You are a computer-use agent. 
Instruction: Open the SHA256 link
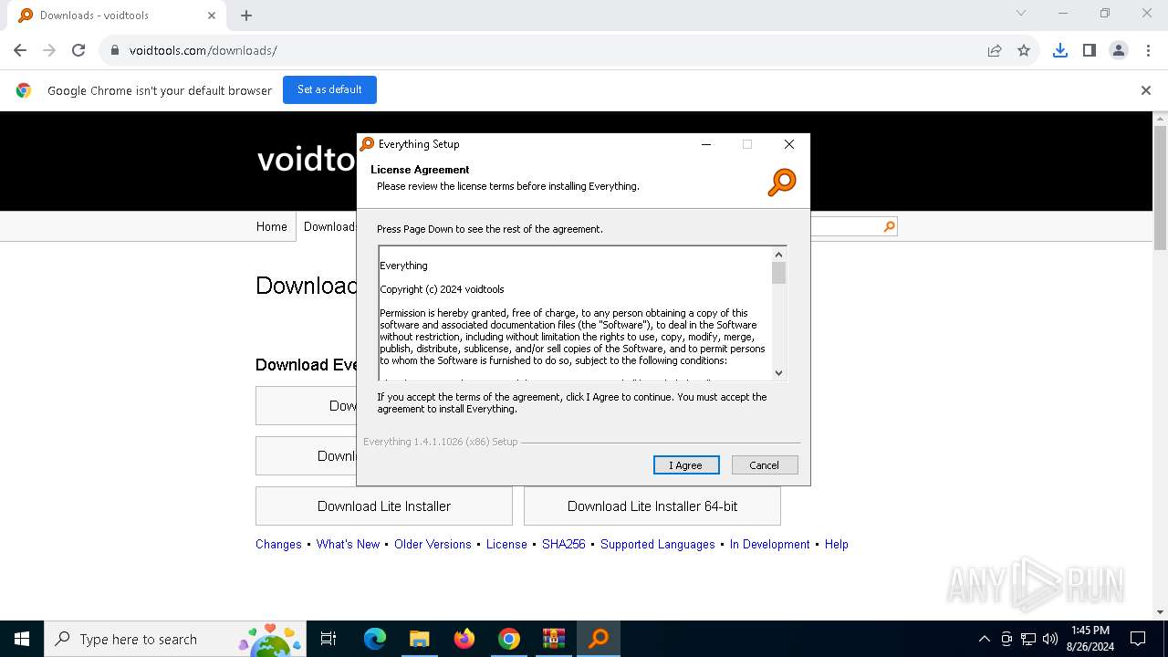[564, 544]
